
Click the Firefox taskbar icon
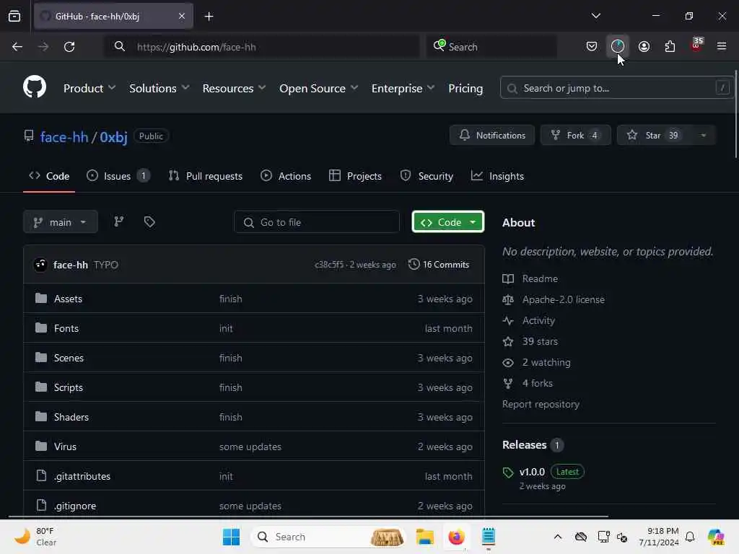(456, 537)
